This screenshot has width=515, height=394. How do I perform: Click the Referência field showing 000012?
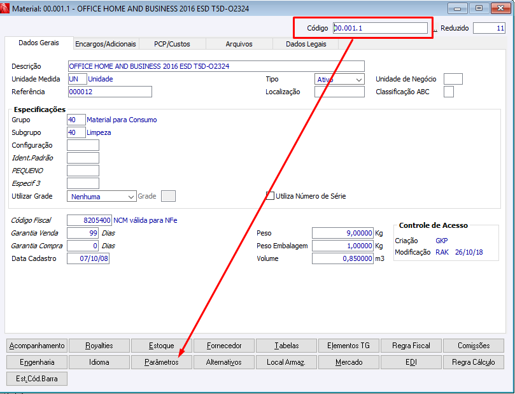(x=110, y=92)
